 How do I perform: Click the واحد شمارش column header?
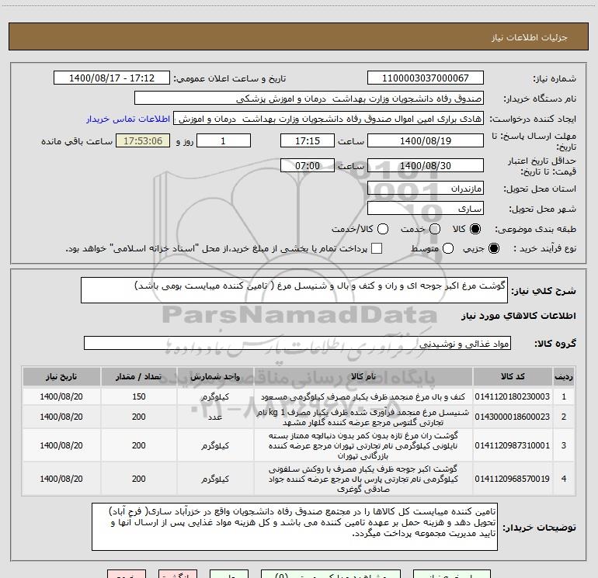pyautogui.click(x=215, y=376)
